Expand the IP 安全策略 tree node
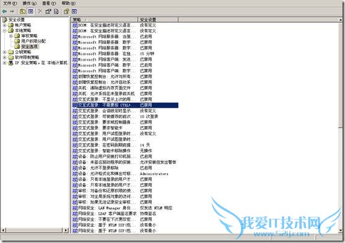345x243 pixels. click(4, 63)
